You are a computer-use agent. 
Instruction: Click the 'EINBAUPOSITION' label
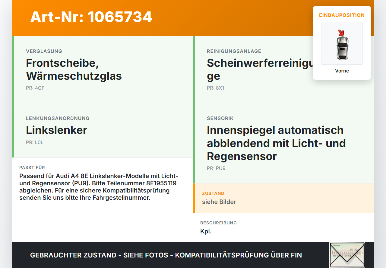tap(342, 15)
